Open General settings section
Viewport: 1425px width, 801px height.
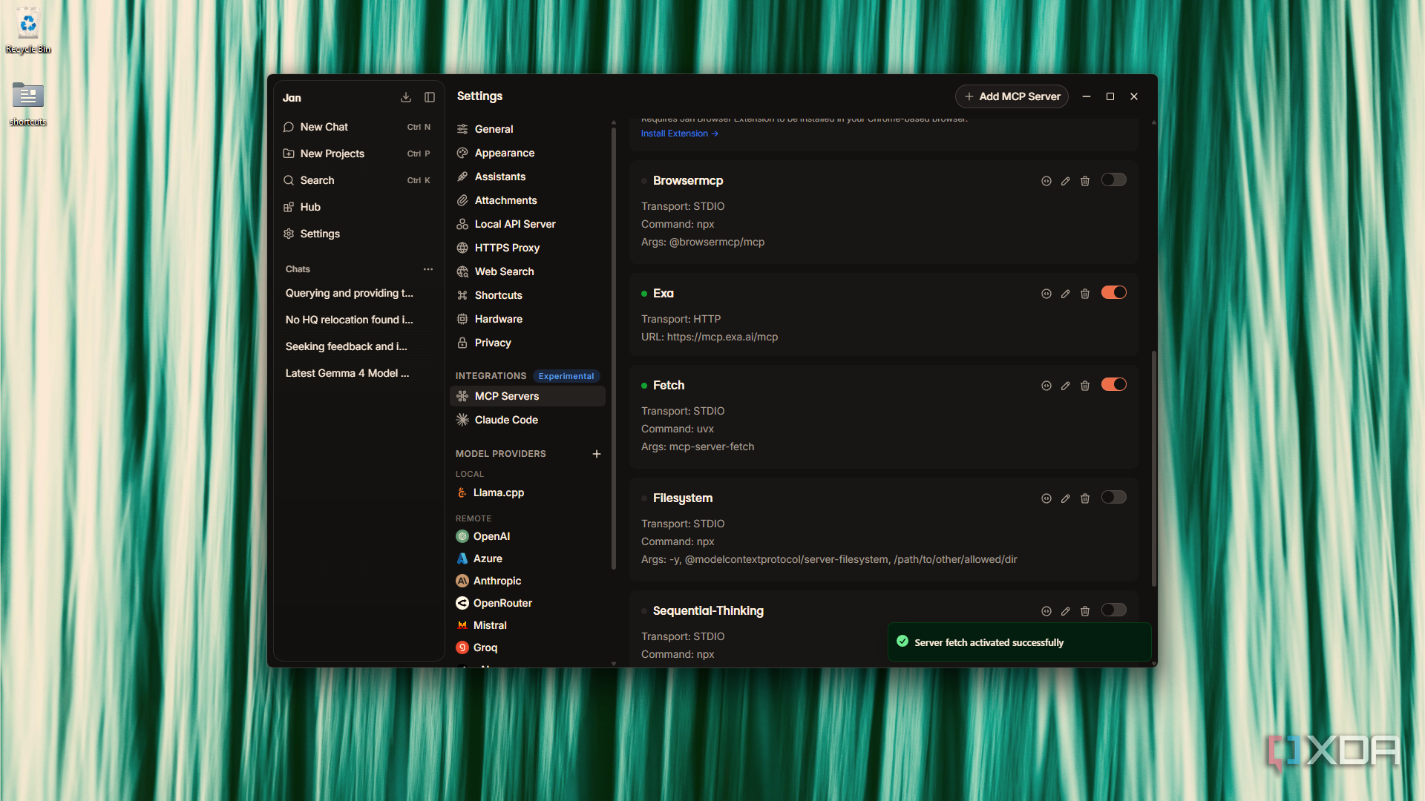[528, 129]
